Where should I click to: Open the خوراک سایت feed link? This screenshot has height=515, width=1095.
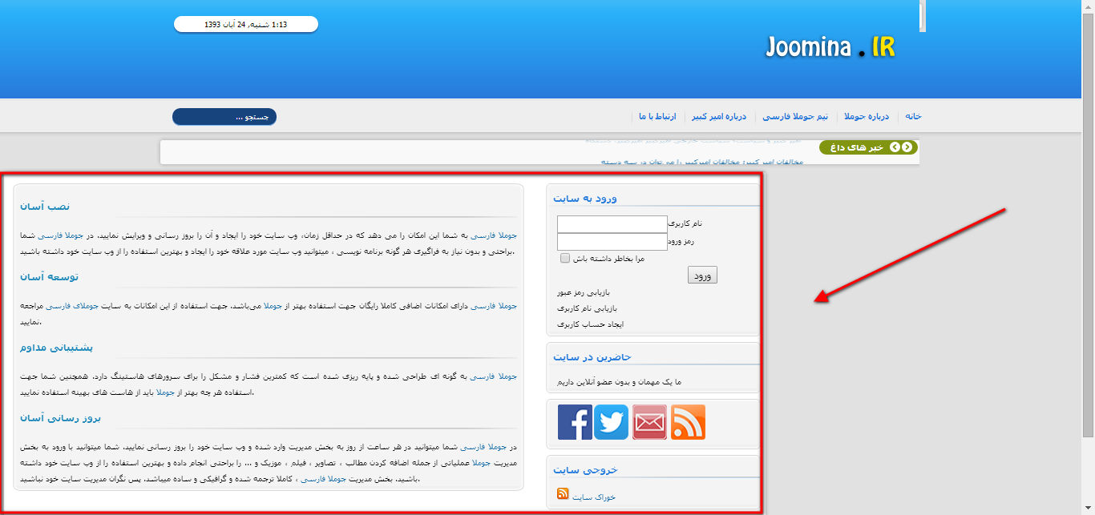tap(594, 497)
